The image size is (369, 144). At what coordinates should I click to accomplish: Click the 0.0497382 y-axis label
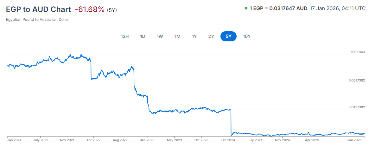pos(357,107)
